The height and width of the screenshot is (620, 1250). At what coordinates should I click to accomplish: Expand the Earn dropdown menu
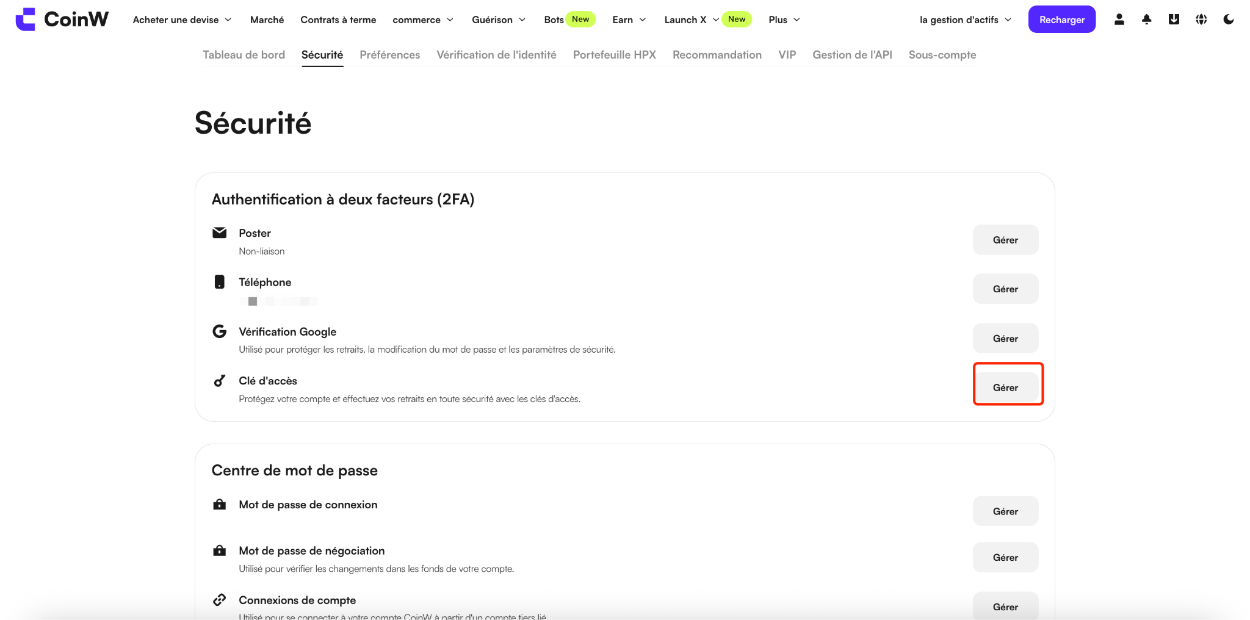pos(629,20)
